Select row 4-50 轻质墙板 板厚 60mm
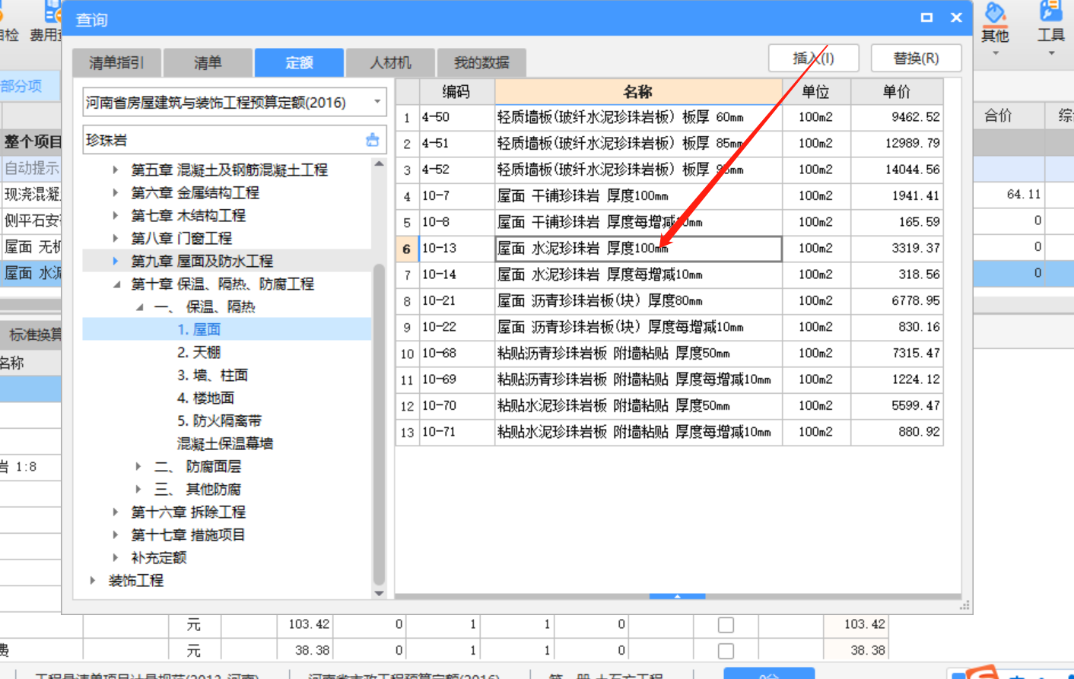Screen dimensions: 1074x679 (669, 117)
